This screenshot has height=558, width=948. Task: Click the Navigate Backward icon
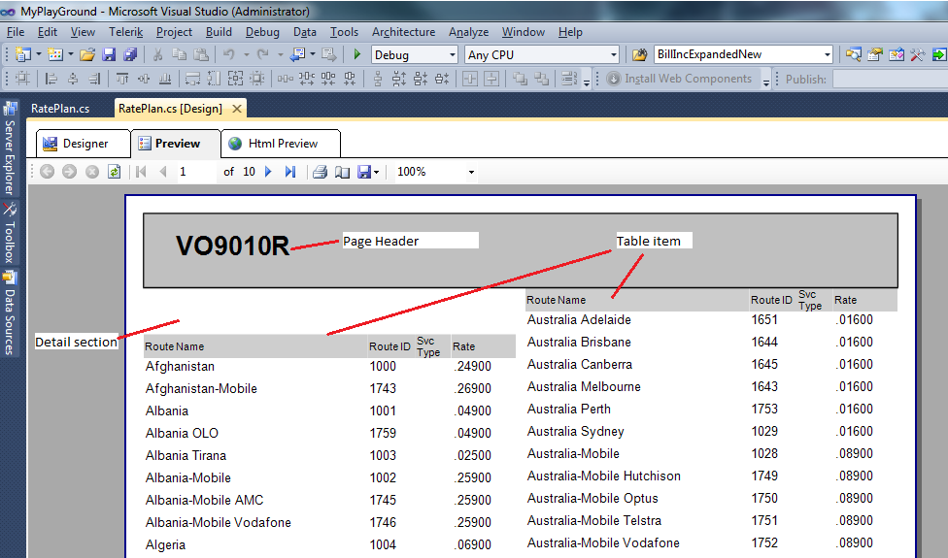[297, 55]
